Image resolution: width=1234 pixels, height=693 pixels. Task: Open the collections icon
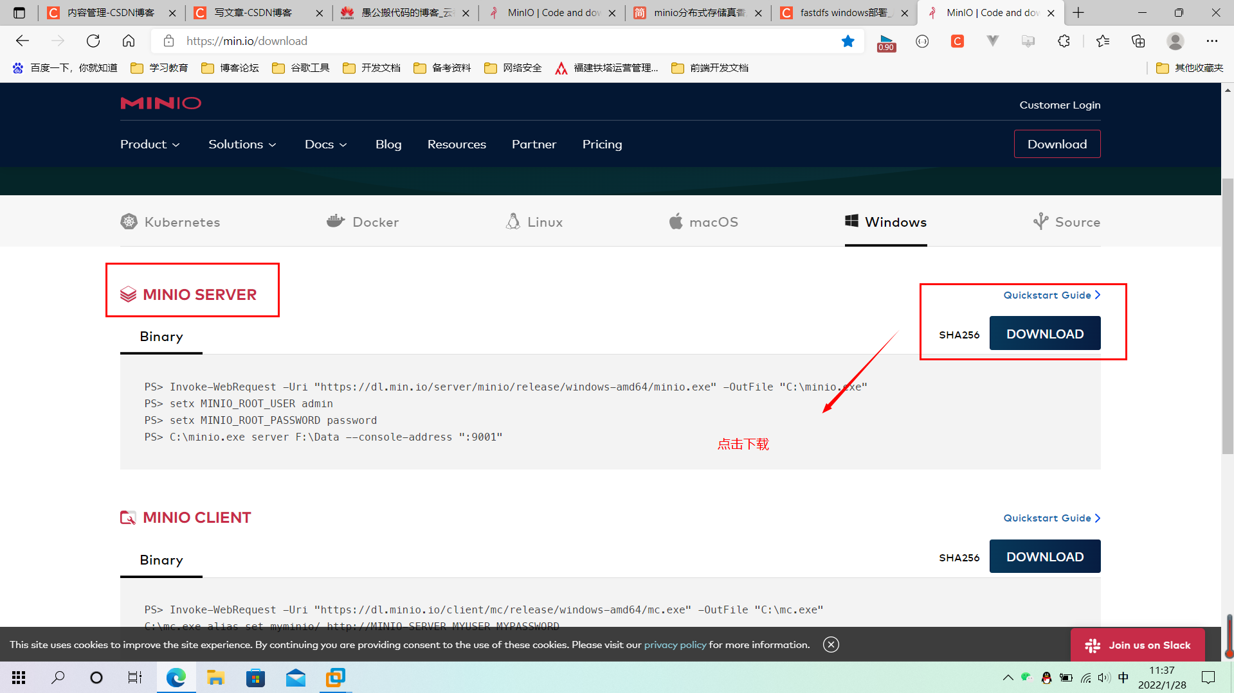[x=1138, y=41]
